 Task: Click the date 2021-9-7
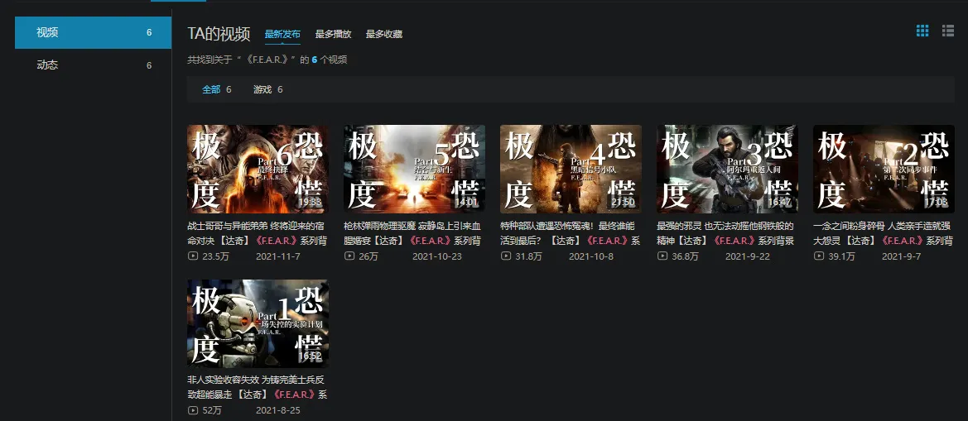pyautogui.click(x=901, y=256)
